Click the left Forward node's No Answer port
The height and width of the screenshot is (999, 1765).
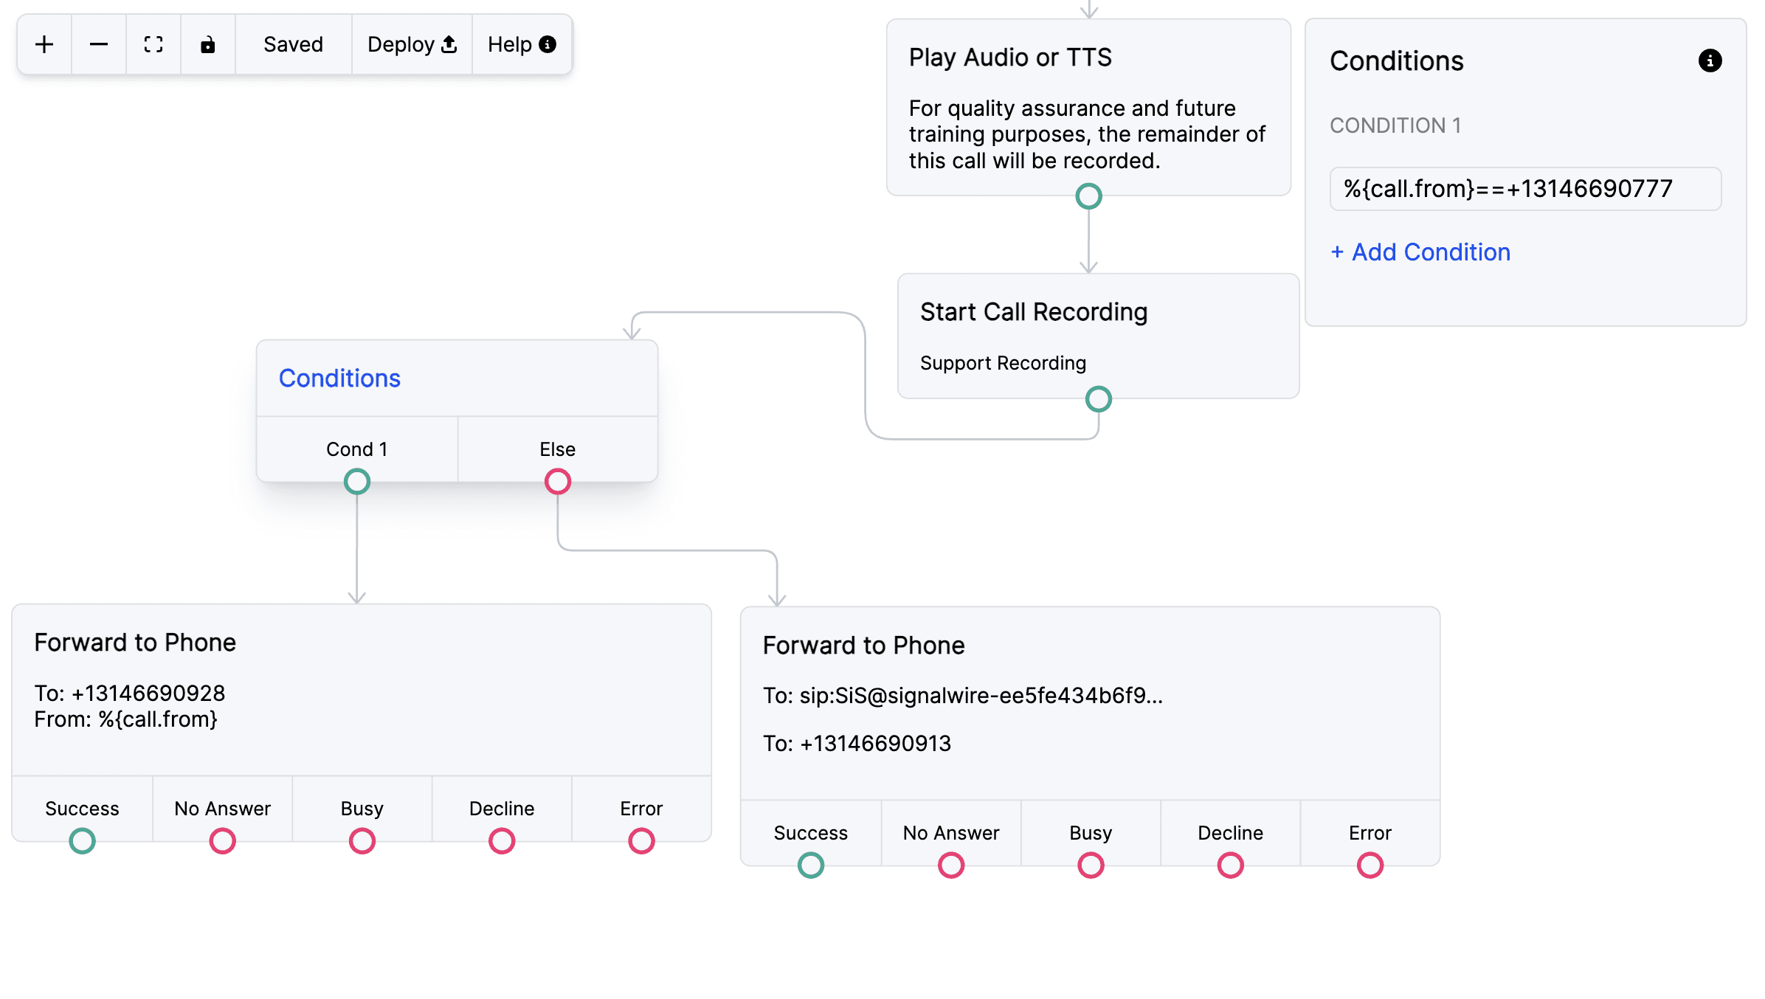222,841
